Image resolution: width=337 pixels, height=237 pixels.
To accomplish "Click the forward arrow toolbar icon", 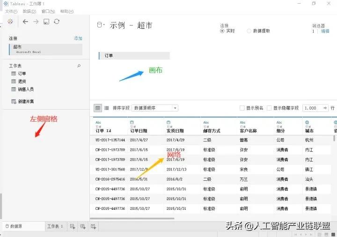I will click(x=36, y=22).
